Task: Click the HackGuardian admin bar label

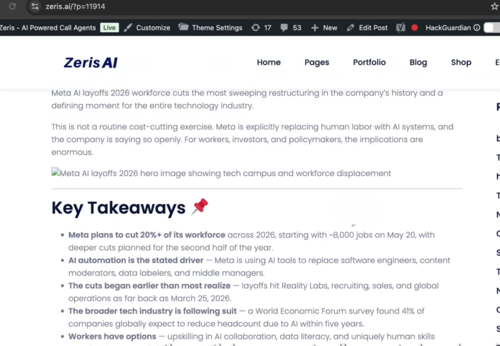Action: point(448,28)
